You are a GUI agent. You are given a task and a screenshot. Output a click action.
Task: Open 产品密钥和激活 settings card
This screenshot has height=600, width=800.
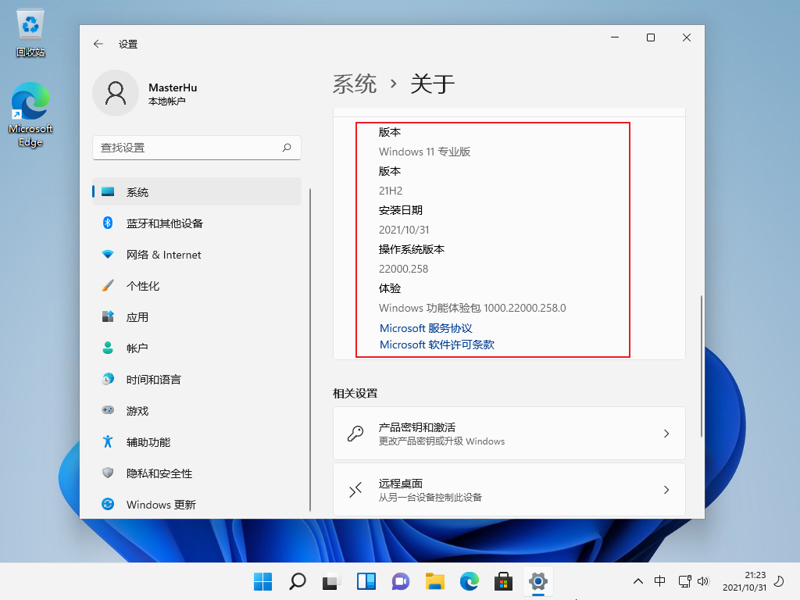[x=509, y=433]
